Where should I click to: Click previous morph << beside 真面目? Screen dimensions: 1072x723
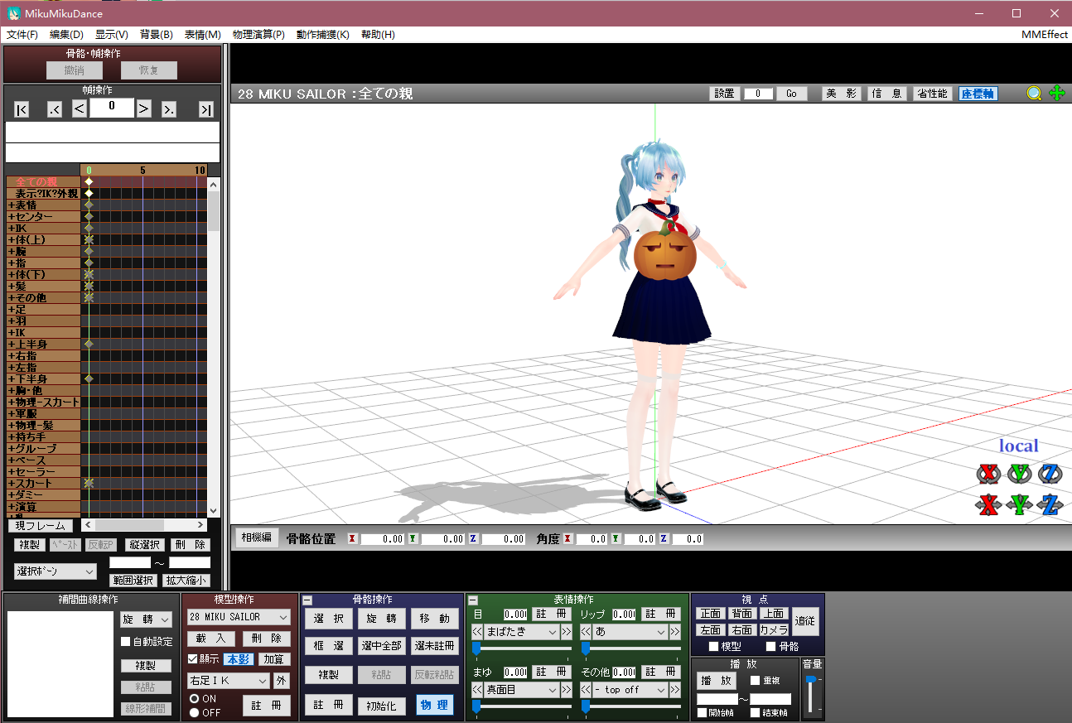click(478, 690)
